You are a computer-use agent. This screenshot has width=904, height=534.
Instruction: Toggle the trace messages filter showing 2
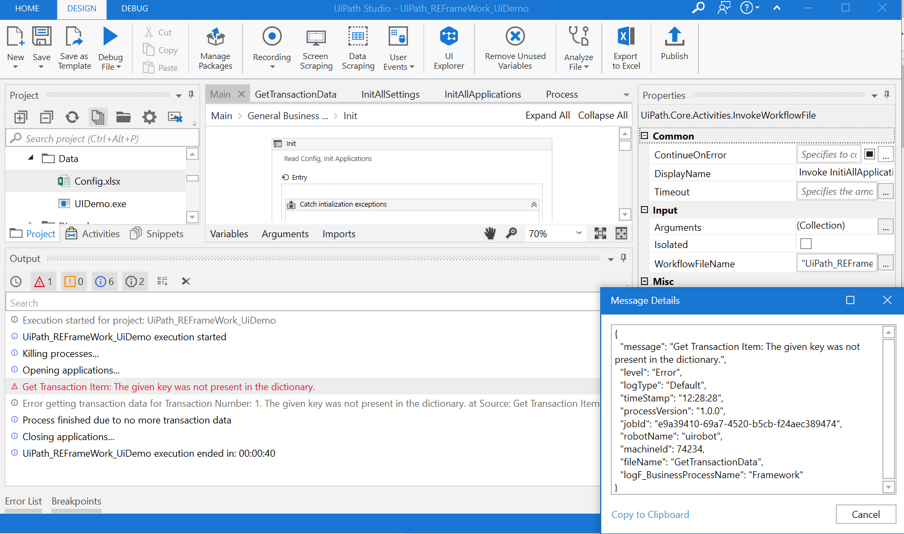pyautogui.click(x=135, y=281)
